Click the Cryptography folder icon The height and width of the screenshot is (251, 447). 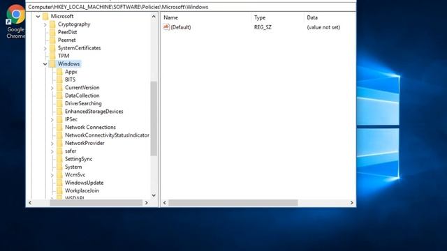coord(52,24)
